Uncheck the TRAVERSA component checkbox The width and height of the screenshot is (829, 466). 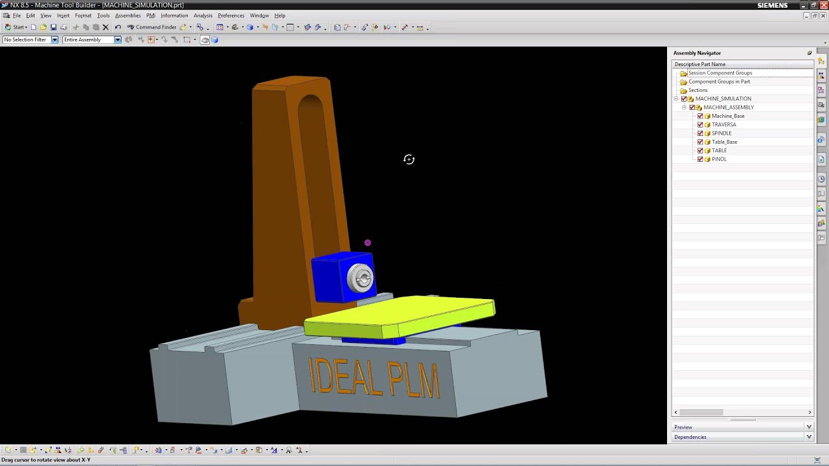click(x=700, y=125)
